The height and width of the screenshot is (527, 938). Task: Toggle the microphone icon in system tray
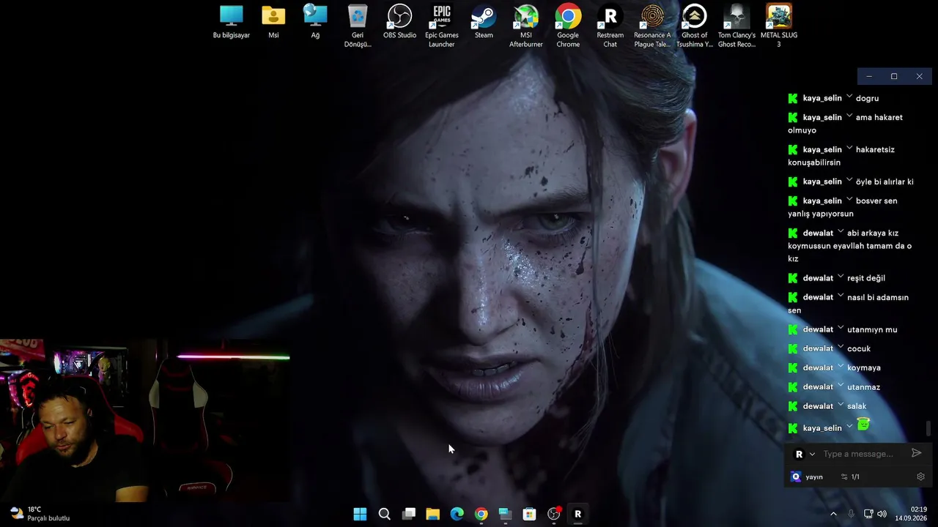tap(851, 514)
